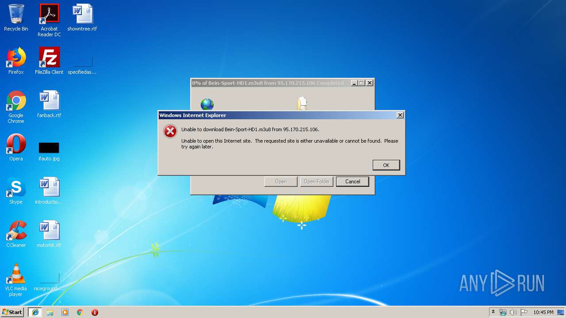Open Chrome from the taskbar
This screenshot has width=566, height=318.
(x=80, y=312)
